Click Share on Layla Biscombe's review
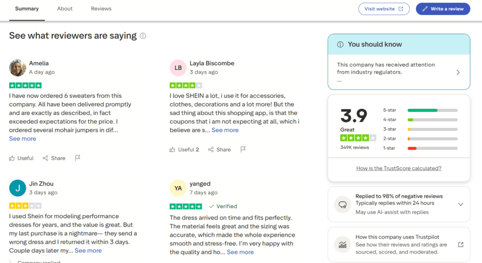The height and width of the screenshot is (263, 482). coord(219,150)
